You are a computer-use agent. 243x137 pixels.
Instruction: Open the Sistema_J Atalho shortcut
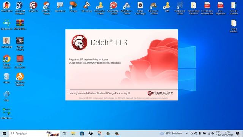[x=153, y=8]
